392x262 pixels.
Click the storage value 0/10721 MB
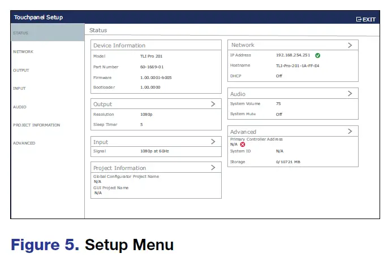pos(288,161)
